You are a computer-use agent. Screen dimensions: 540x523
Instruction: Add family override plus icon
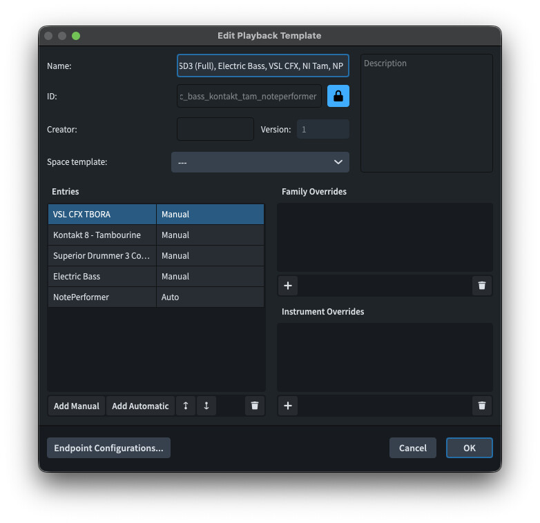288,286
